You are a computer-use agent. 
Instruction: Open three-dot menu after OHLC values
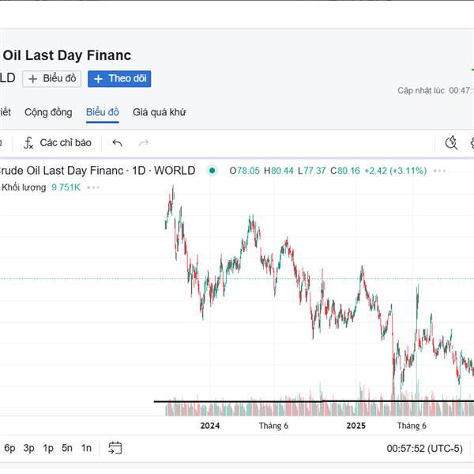[x=440, y=171]
